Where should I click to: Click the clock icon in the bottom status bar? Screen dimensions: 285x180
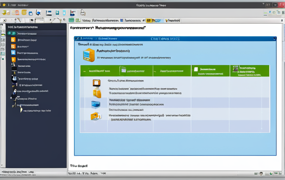[x=261, y=174]
